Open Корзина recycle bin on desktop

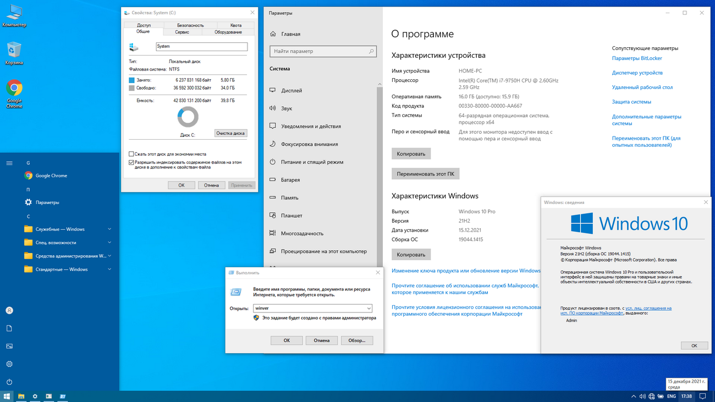[14, 53]
